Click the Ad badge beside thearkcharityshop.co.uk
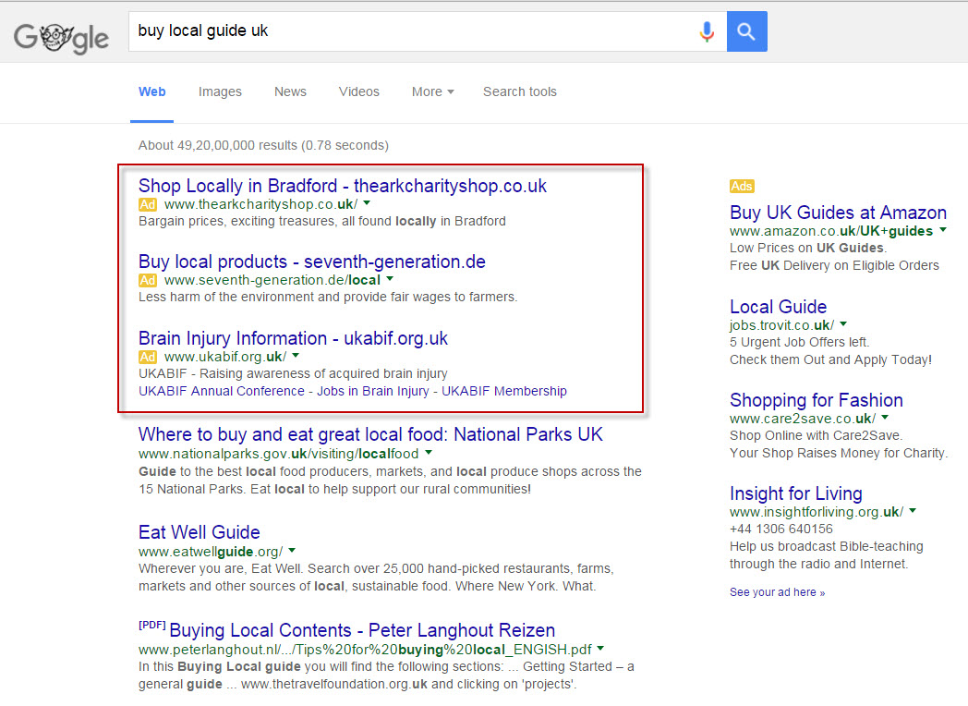The image size is (968, 706). click(x=148, y=204)
